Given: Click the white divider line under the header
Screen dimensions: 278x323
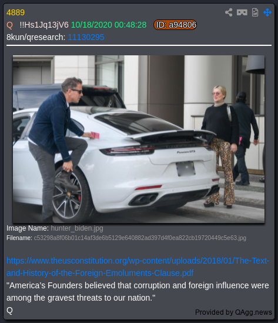Looking at the screenshot, I should (139, 45).
